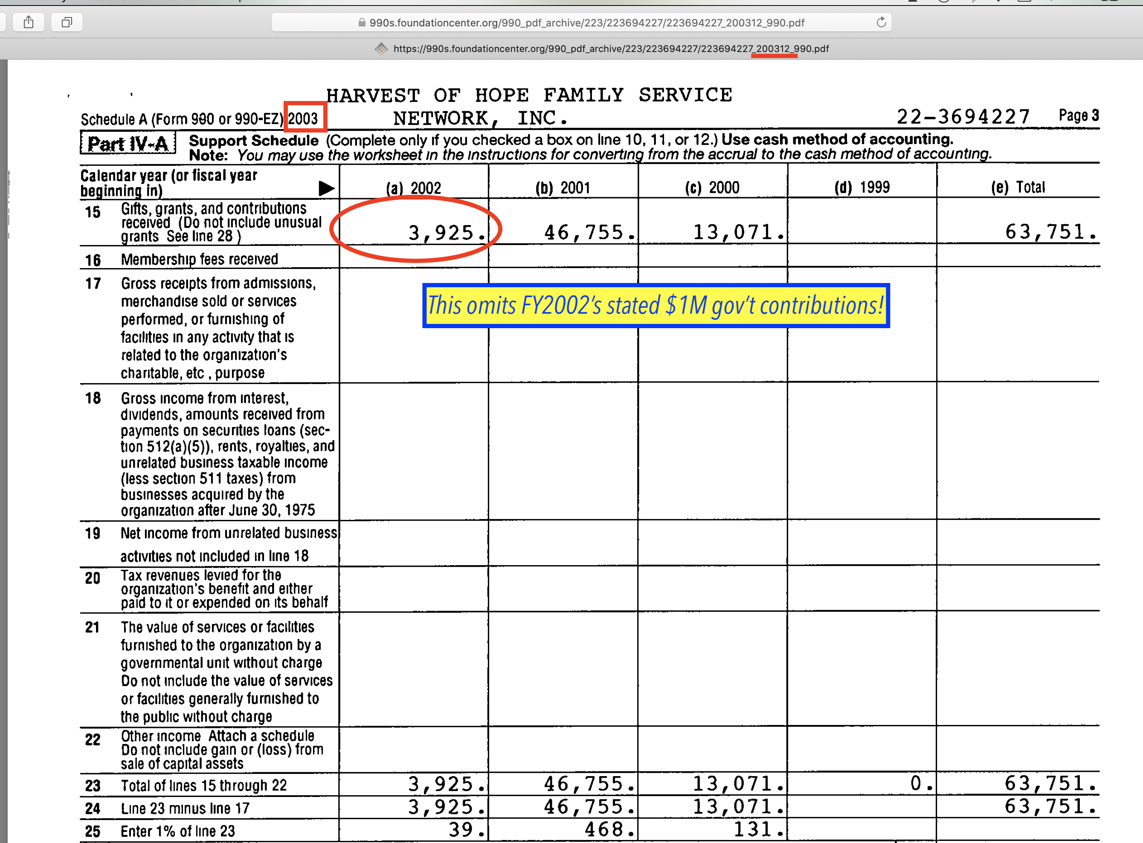1143x843 pixels.
Task: Reload the page with the refresh icon
Action: tap(881, 22)
